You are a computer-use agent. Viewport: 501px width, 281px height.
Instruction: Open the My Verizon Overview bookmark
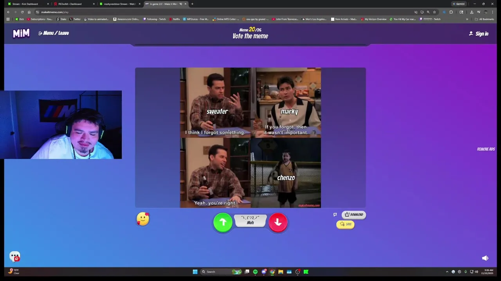pos(374,19)
